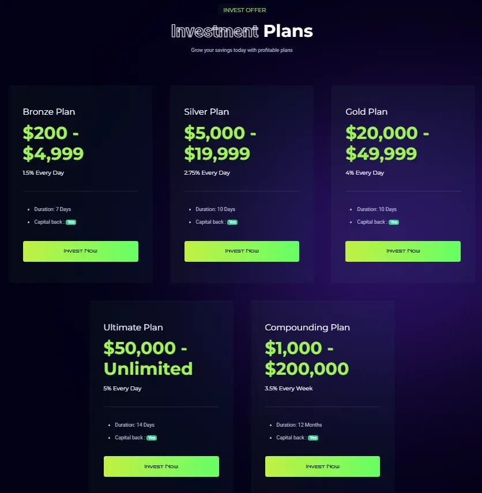
Task: Select the Compounding Plan card title
Action: 307,327
